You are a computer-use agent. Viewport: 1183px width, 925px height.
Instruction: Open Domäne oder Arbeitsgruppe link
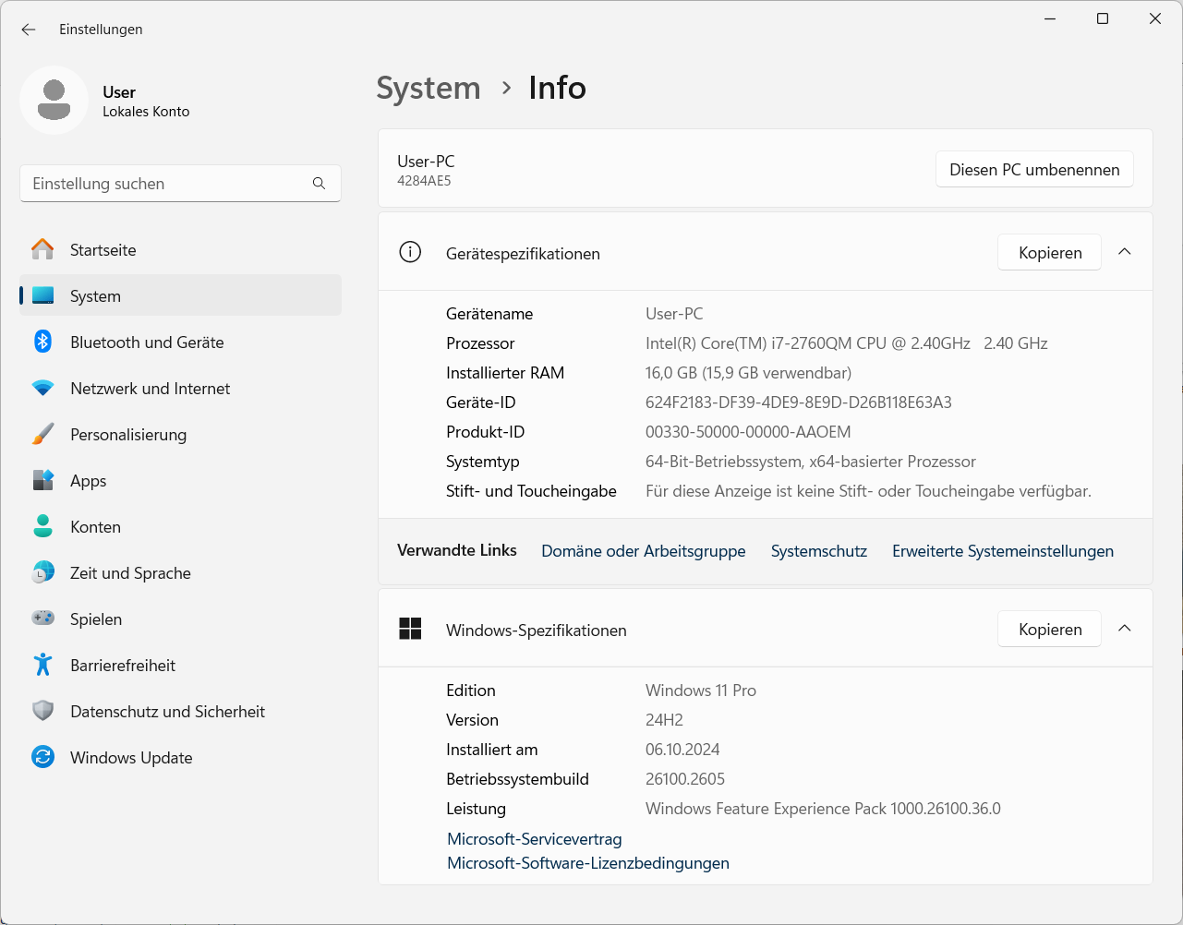[x=644, y=551]
